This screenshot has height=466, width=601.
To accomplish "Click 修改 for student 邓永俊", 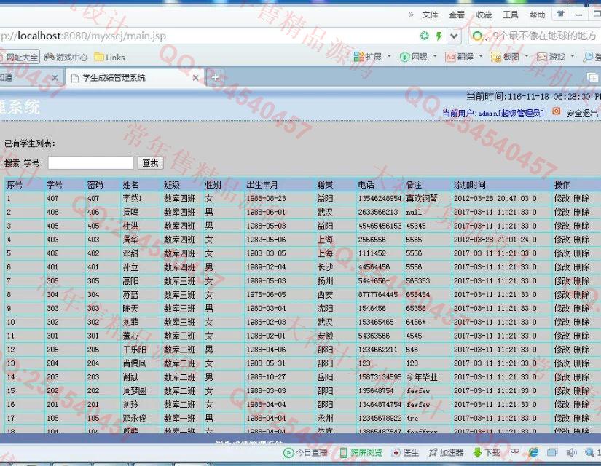I will tap(562, 419).
